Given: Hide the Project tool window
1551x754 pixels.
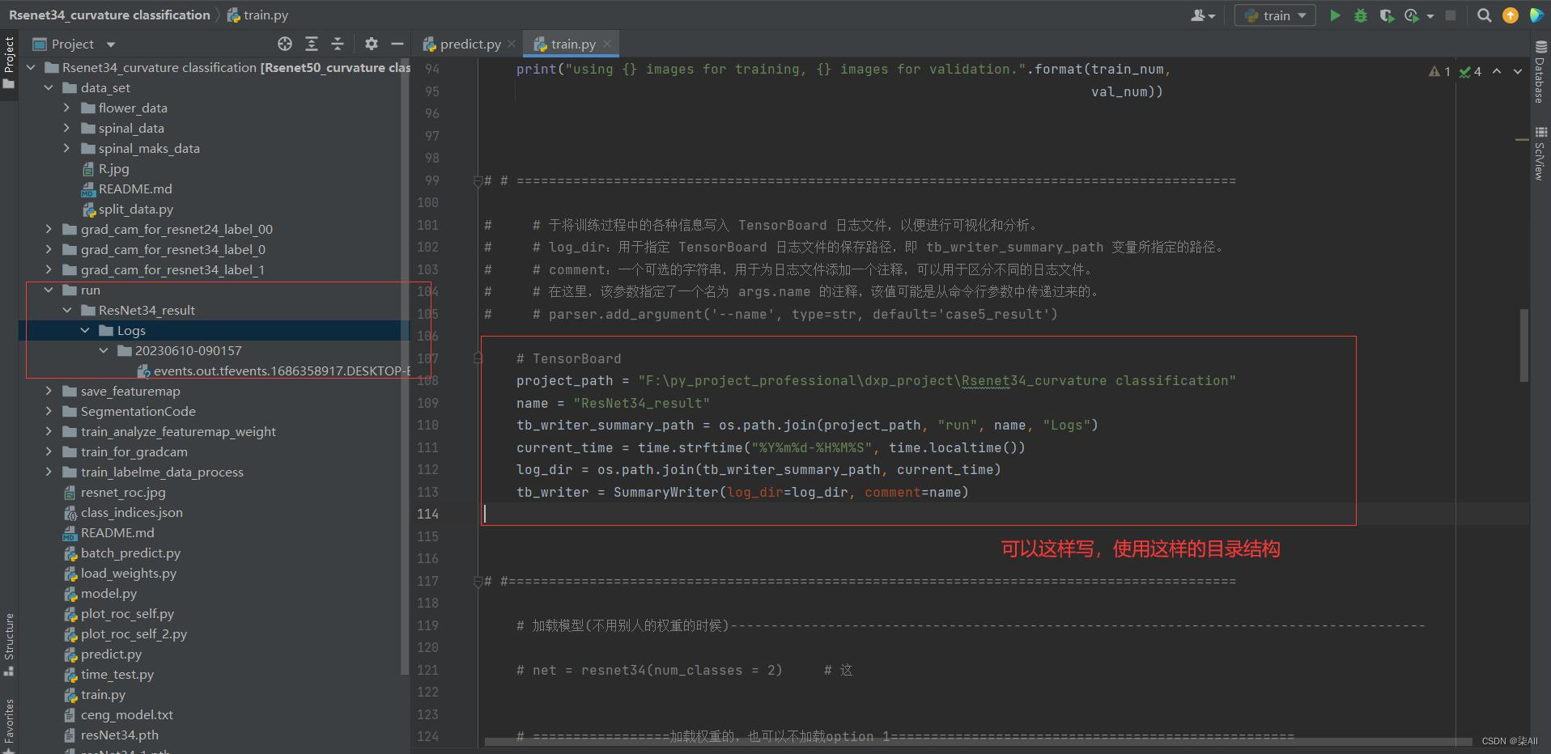Looking at the screenshot, I should click(397, 44).
